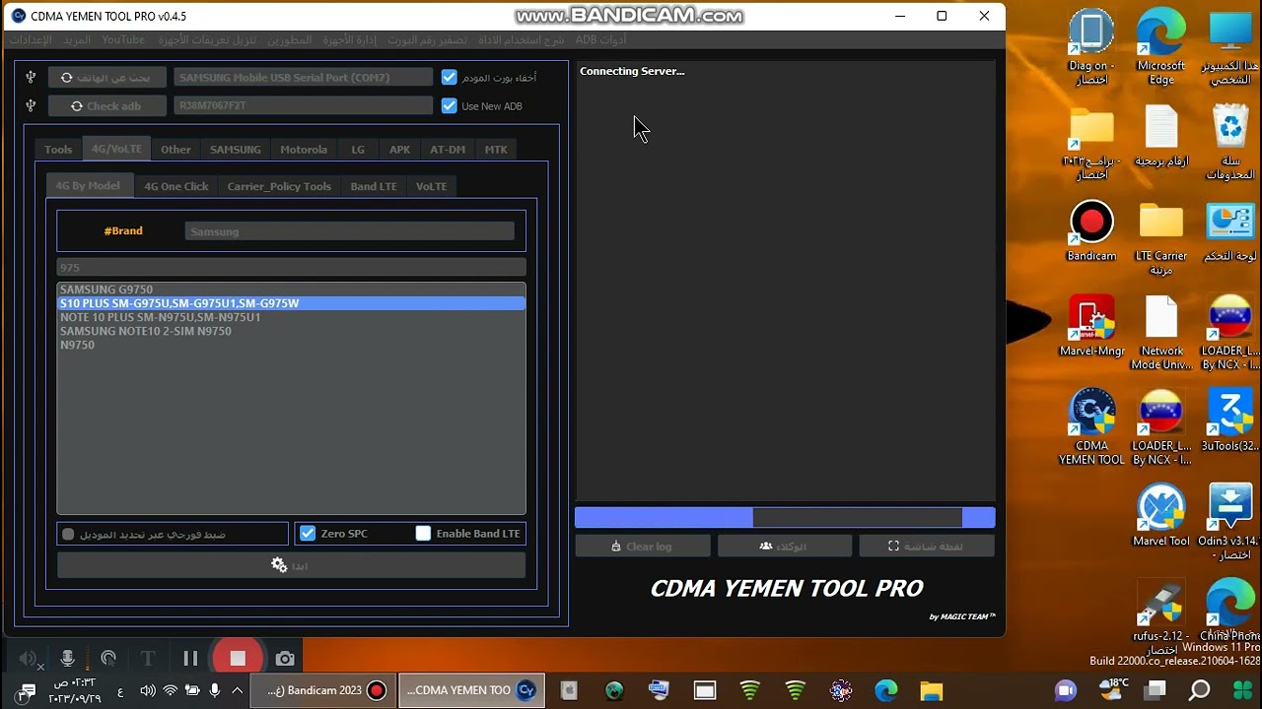This screenshot has width=1262, height=709.
Task: Open the Marvel-Mngr desktop icon
Action: point(1091,326)
